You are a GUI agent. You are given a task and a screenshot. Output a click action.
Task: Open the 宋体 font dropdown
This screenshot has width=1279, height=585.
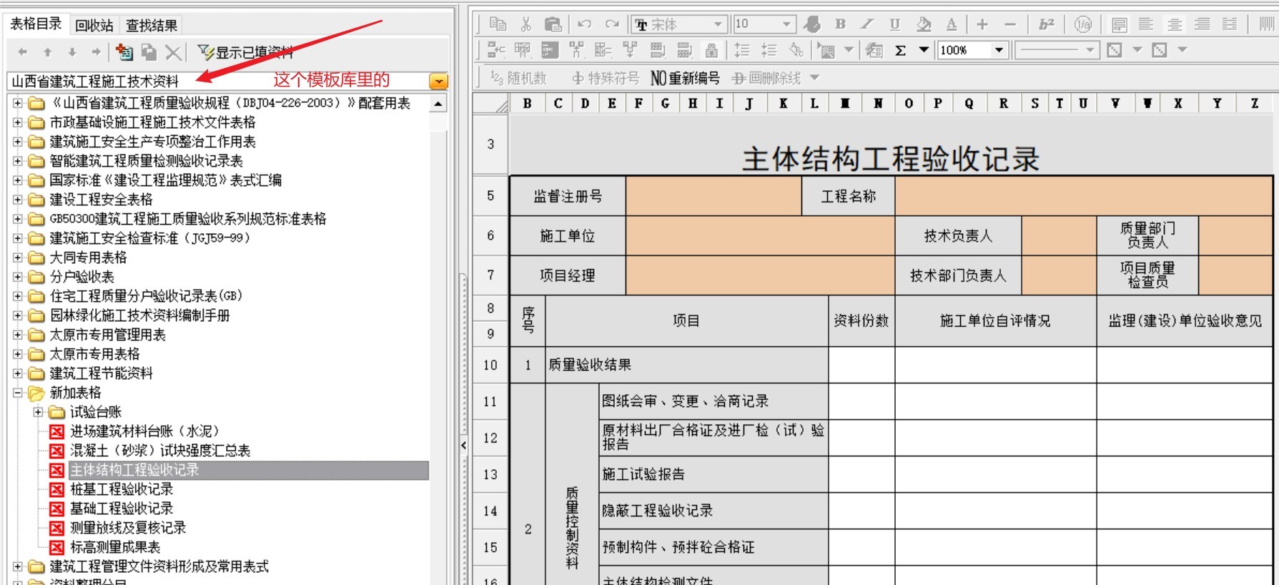click(718, 24)
